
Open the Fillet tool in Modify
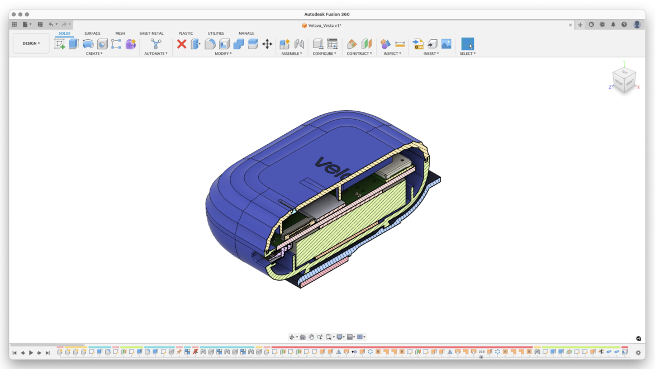click(x=210, y=44)
